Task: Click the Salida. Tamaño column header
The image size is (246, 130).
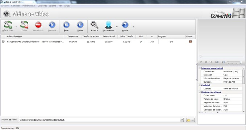Action: pyautogui.click(x=126, y=36)
